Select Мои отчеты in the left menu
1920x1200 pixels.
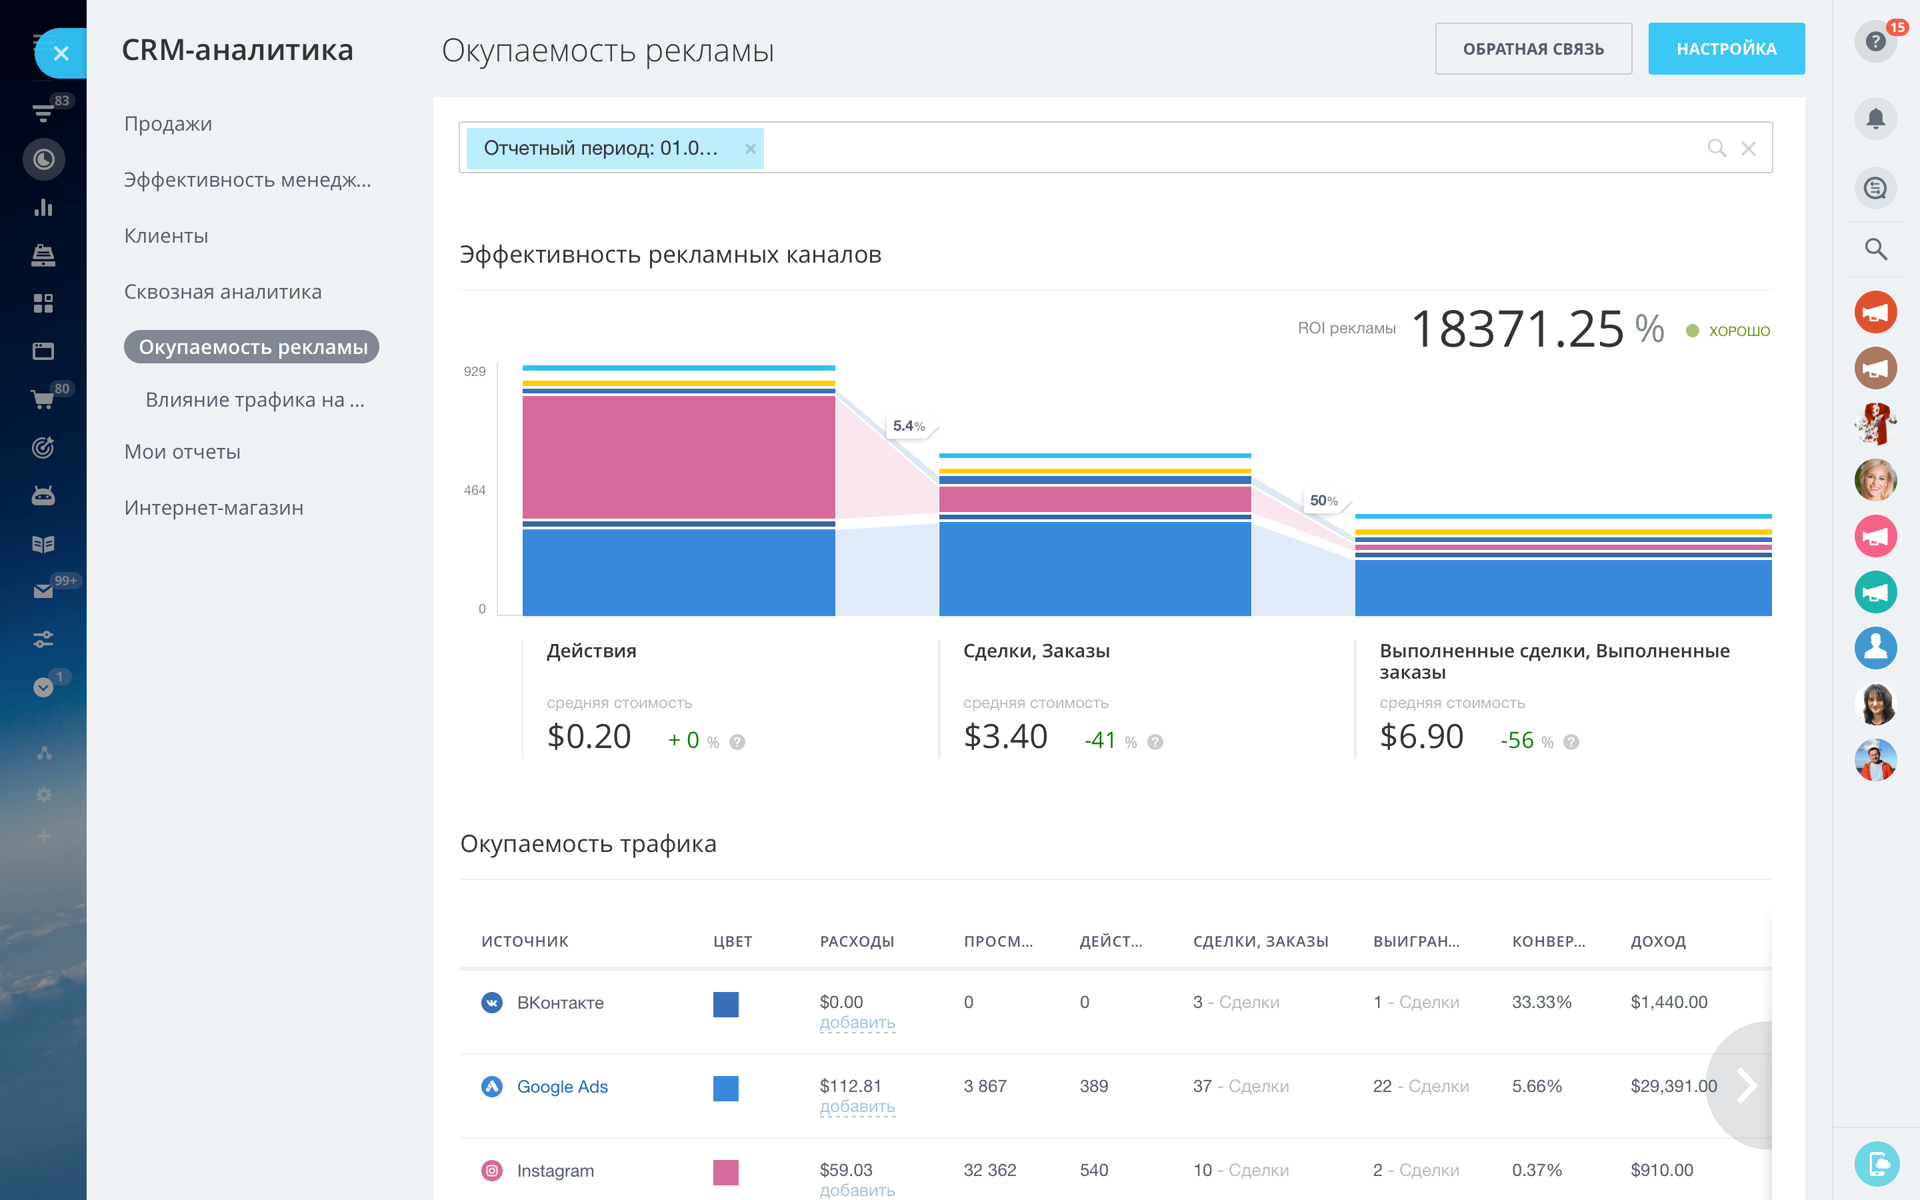click(x=183, y=451)
